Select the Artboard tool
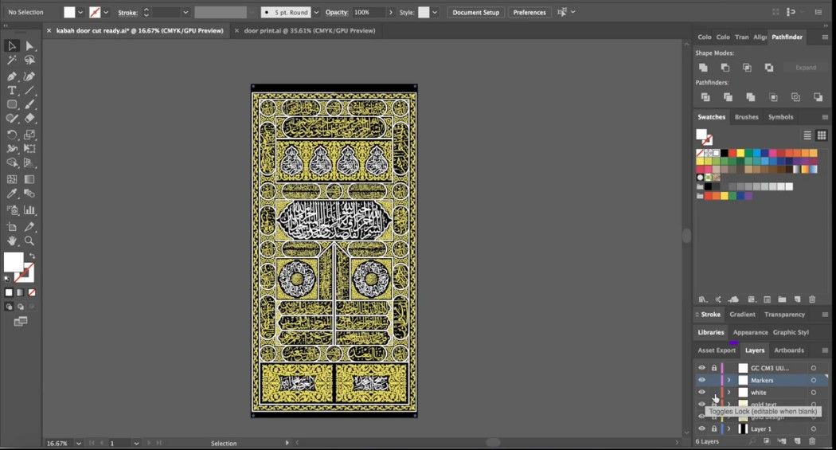Image resolution: width=836 pixels, height=450 pixels. click(12, 227)
